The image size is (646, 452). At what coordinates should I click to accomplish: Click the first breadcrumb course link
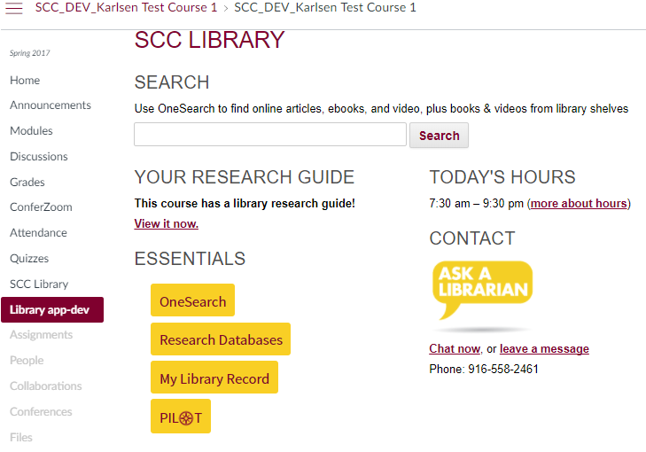[126, 7]
